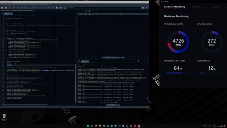Open WhatsApp from the taskbar
This screenshot has height=128, width=227.
tap(112, 126)
